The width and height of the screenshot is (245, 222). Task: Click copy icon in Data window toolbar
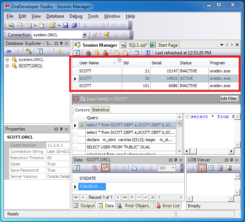point(134,168)
